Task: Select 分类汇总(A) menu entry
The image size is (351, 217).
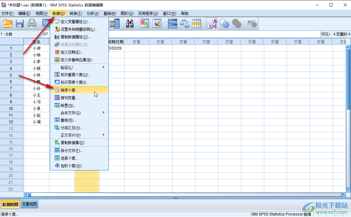Action: [x=79, y=128]
